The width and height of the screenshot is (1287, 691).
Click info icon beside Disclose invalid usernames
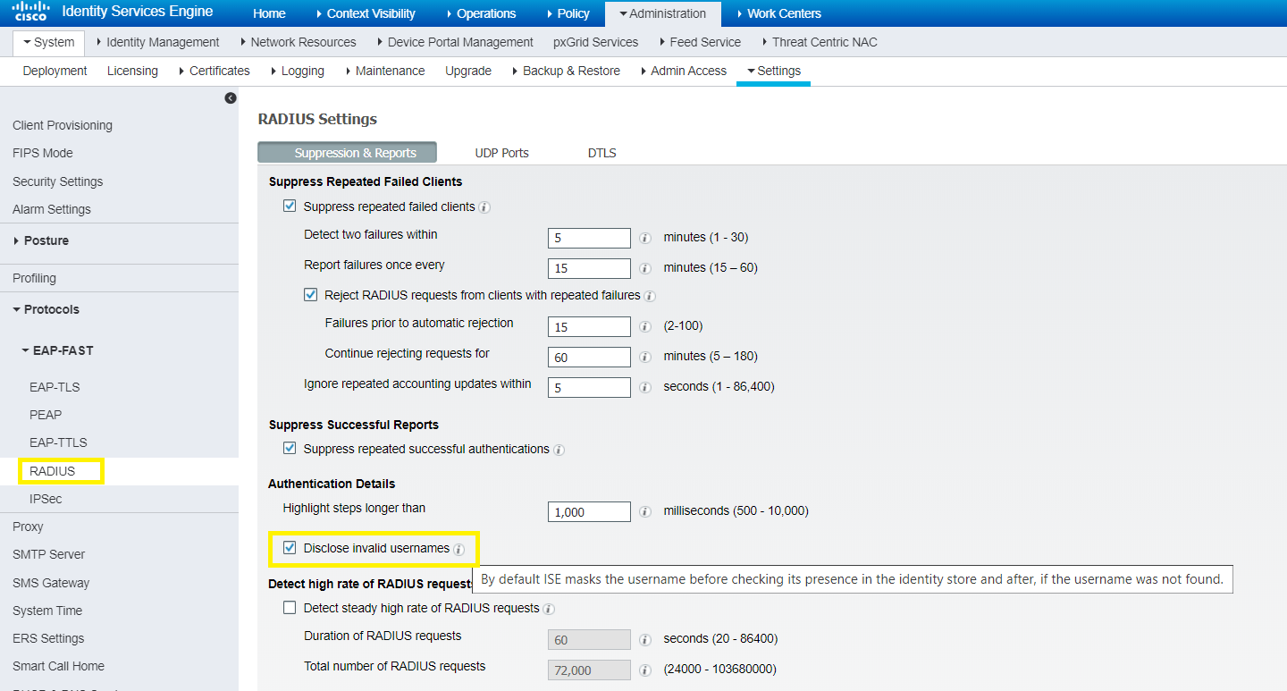[458, 549]
